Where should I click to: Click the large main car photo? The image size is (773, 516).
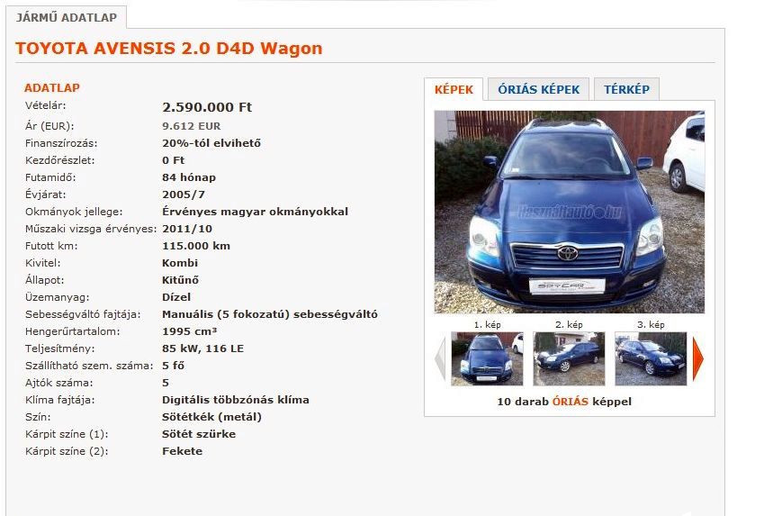(x=570, y=212)
